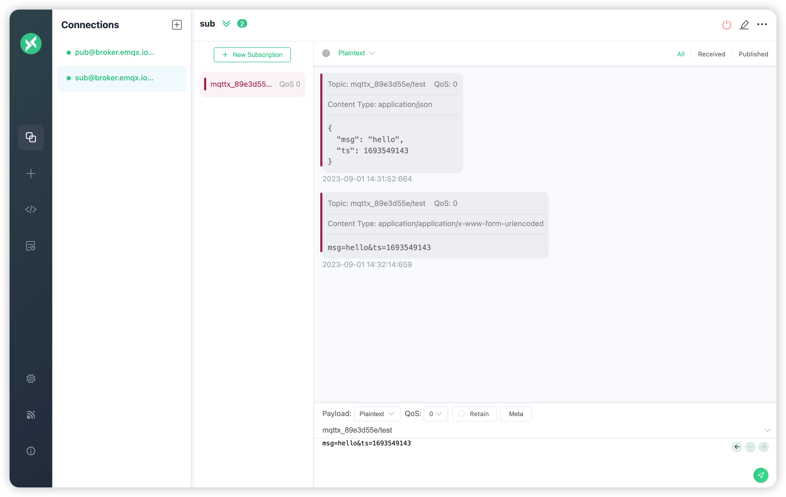Switch to the Published messages tab
Screen dimensions: 786x497
click(753, 54)
